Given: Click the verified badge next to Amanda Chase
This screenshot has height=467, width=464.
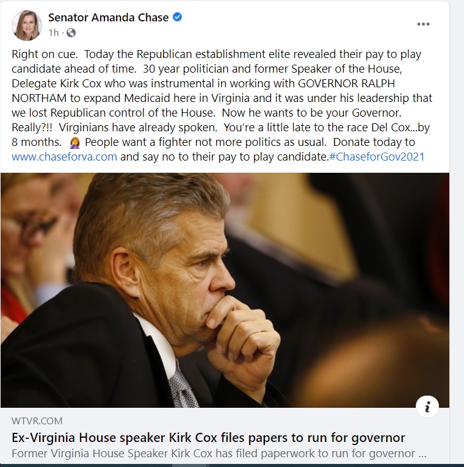Looking at the screenshot, I should click(177, 17).
